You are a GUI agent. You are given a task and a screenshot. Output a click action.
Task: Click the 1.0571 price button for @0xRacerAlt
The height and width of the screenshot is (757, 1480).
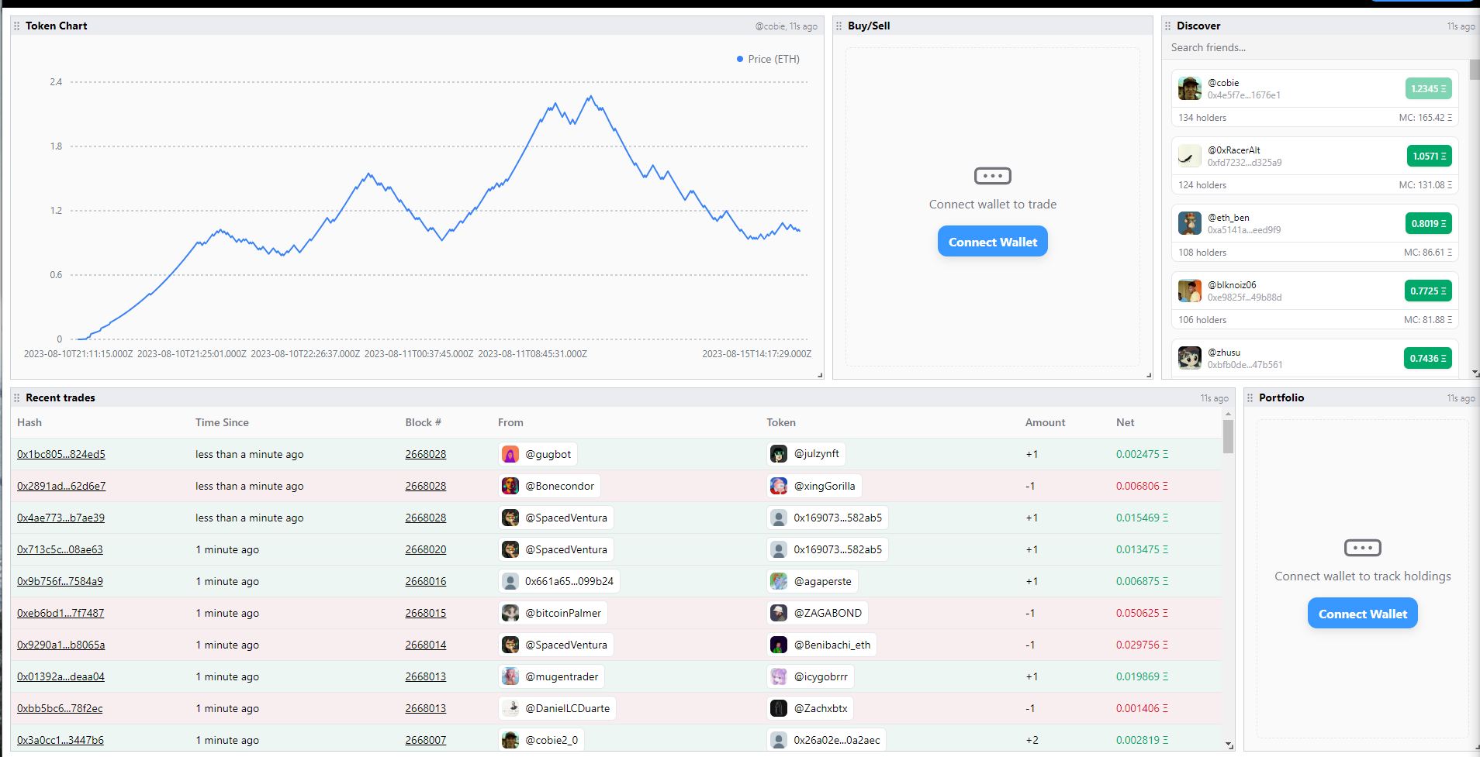(1430, 156)
